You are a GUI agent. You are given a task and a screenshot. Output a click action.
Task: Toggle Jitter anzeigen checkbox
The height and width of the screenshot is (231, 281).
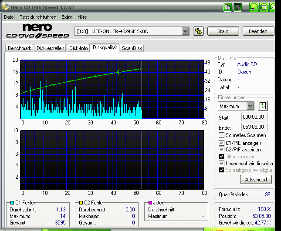pyautogui.click(x=221, y=156)
